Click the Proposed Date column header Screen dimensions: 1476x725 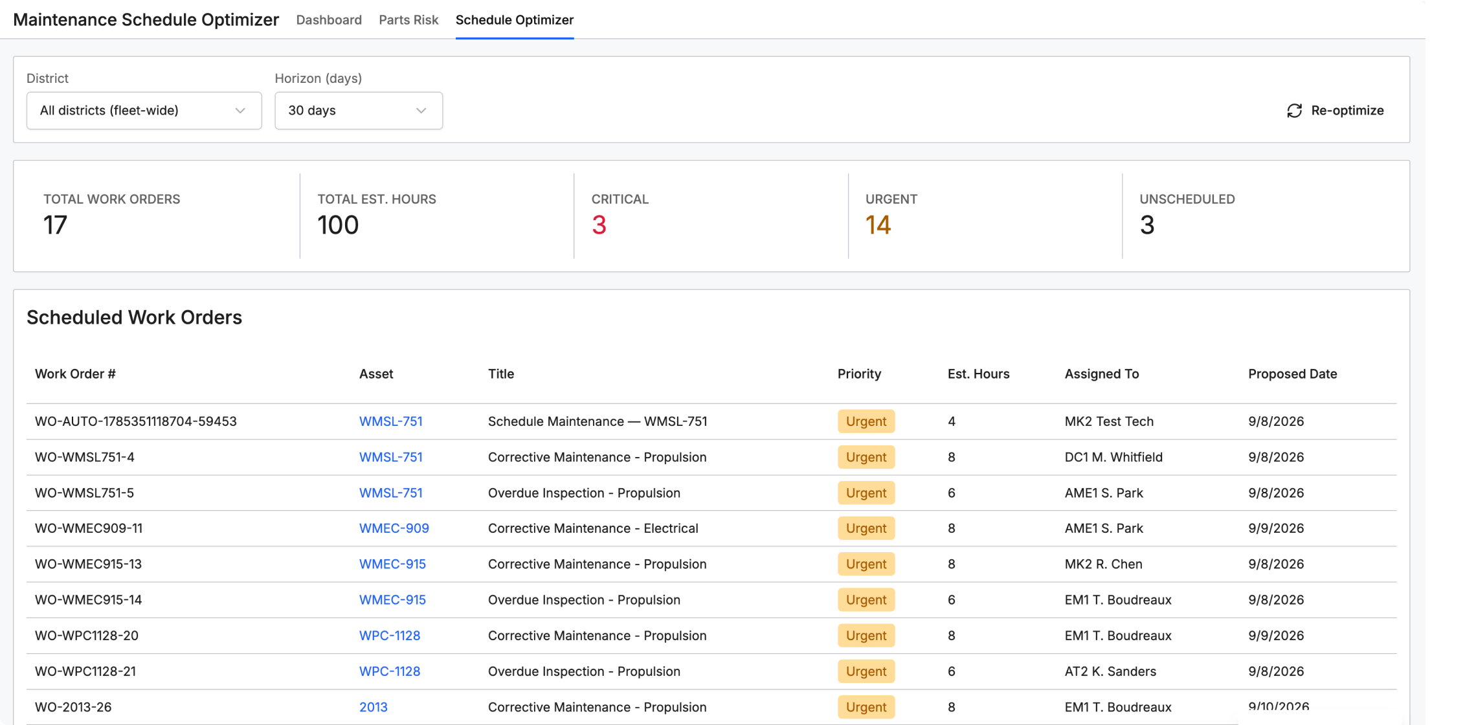click(1292, 374)
